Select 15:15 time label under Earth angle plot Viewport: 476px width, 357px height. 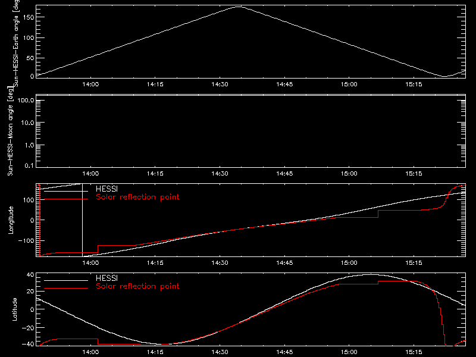[x=414, y=84]
